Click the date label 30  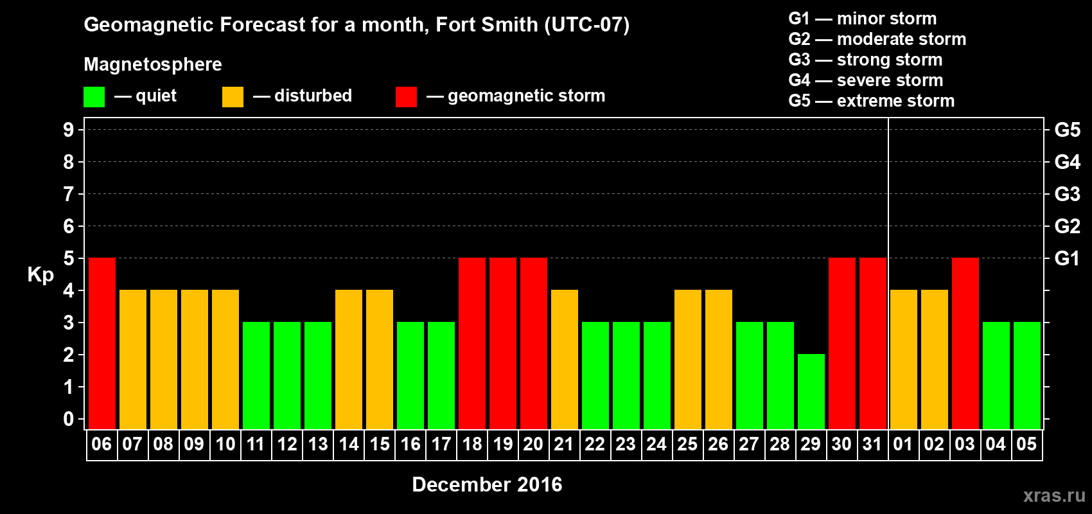[x=841, y=444]
